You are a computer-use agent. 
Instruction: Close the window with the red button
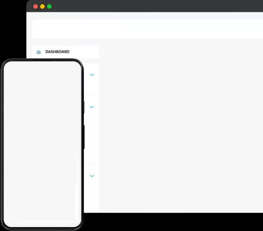click(x=36, y=6)
